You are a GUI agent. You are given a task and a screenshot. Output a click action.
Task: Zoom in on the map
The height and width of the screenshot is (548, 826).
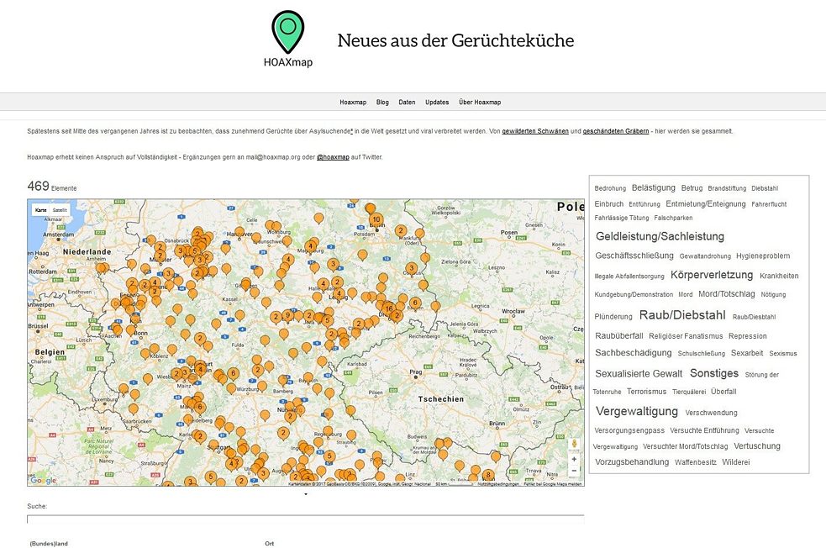pyautogui.click(x=574, y=459)
